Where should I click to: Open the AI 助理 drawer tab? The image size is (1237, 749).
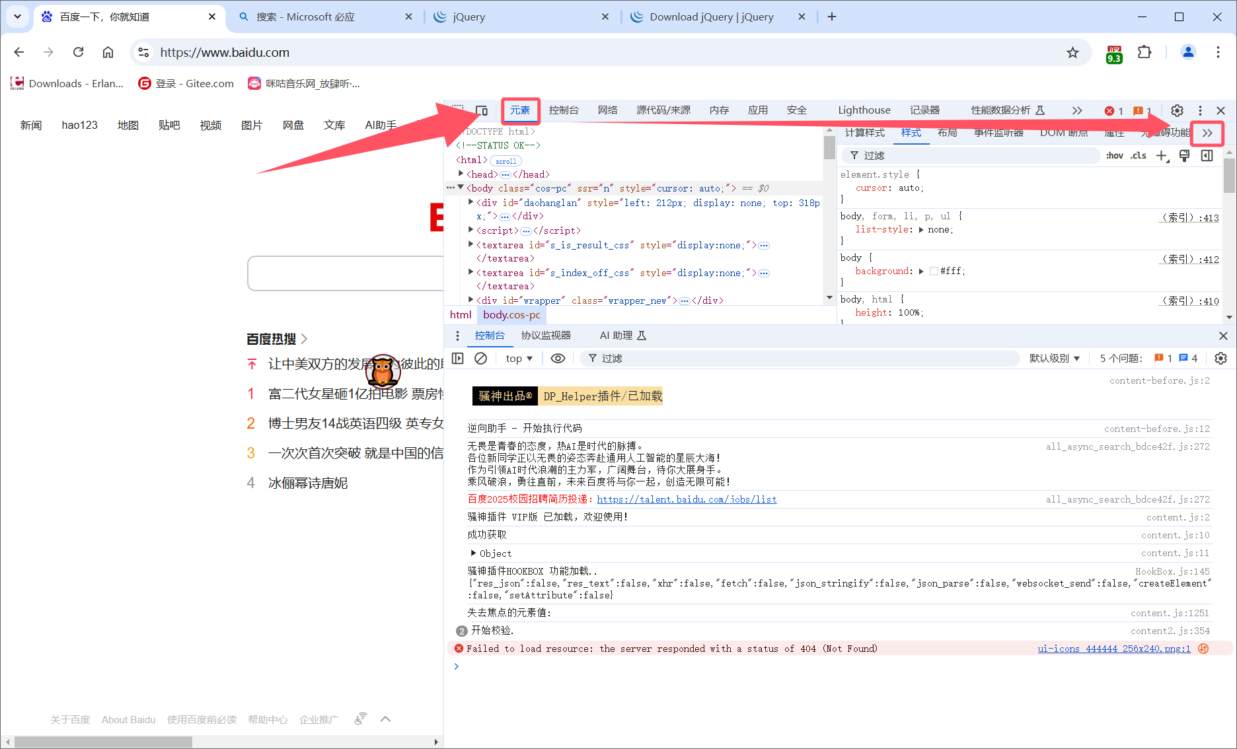click(x=622, y=336)
